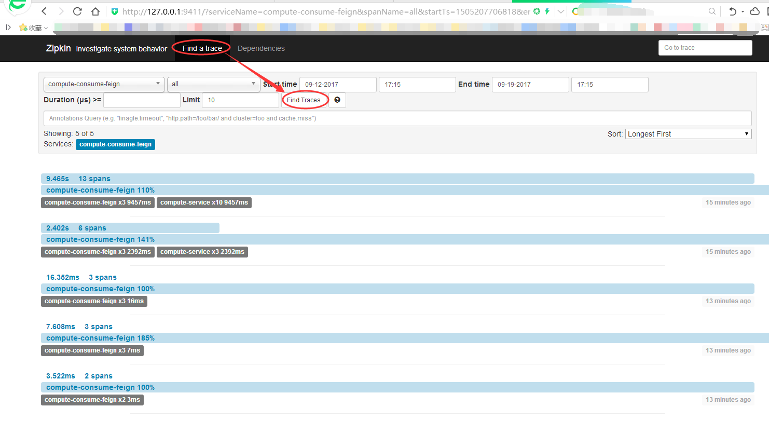The image size is (769, 434).
Task: Click the start time field 17:15
Action: pyautogui.click(x=417, y=85)
